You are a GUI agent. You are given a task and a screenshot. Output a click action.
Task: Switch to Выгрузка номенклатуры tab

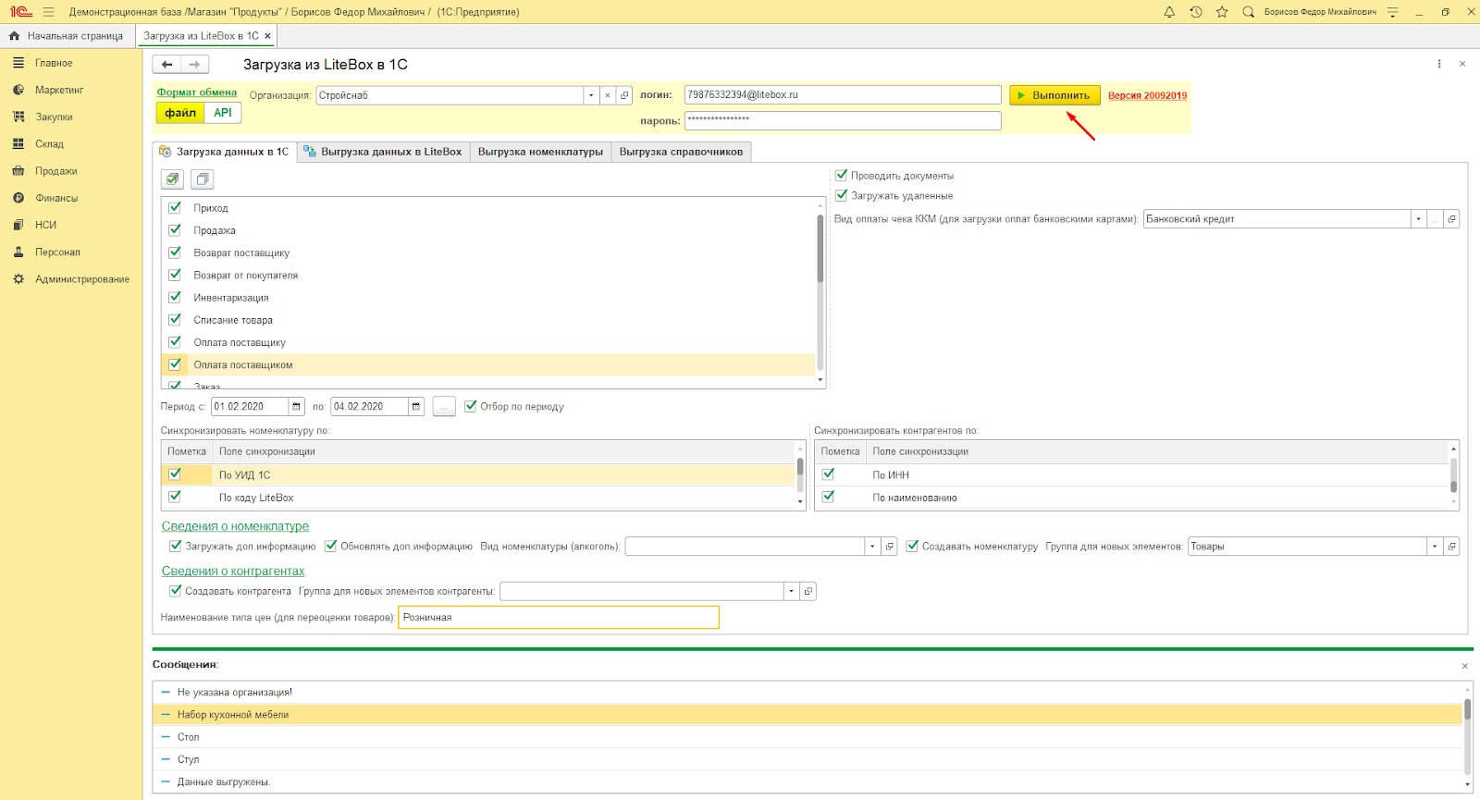pos(540,152)
